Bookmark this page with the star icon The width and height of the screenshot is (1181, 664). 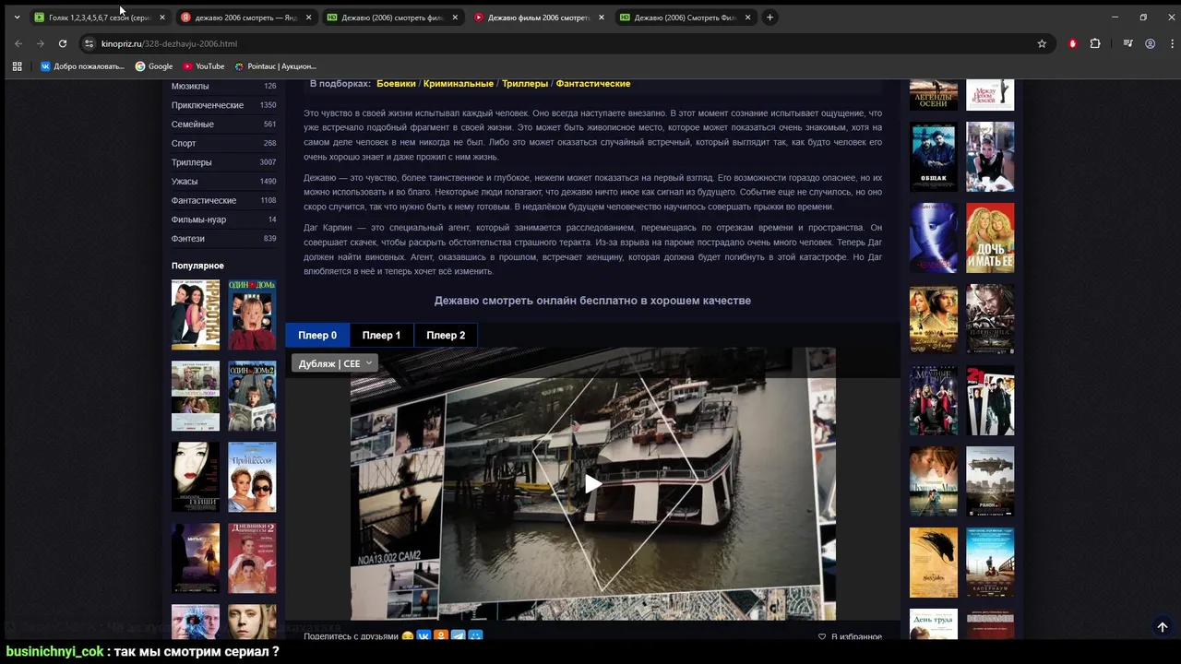pyautogui.click(x=1042, y=43)
